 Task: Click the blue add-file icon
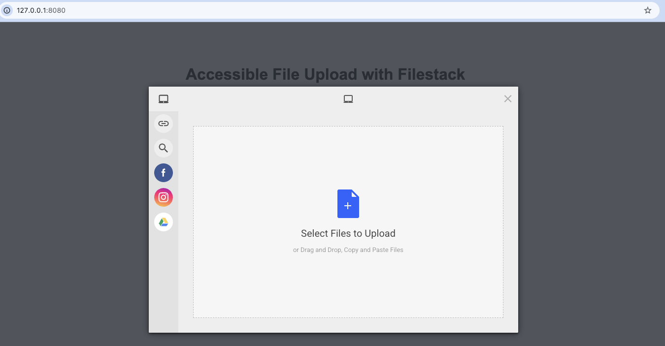point(348,204)
